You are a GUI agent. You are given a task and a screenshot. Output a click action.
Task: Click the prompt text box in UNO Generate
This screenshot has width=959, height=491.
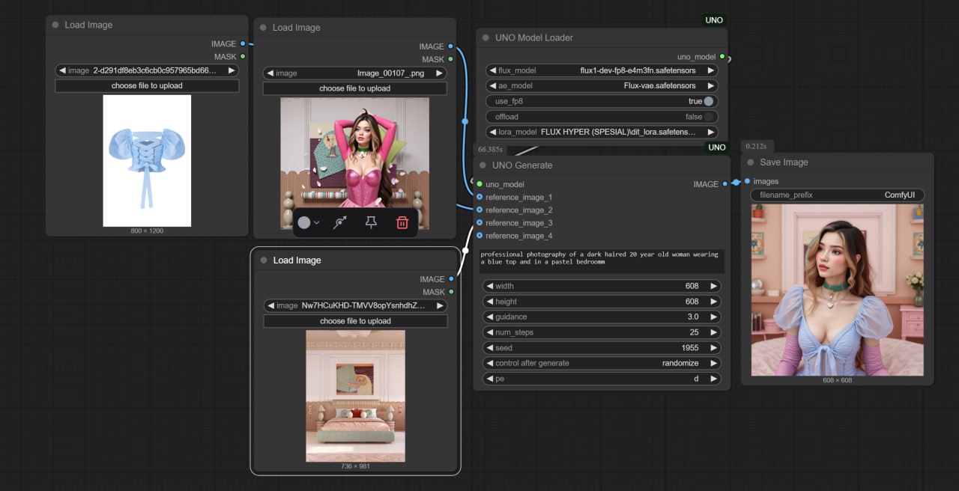[x=602, y=261]
